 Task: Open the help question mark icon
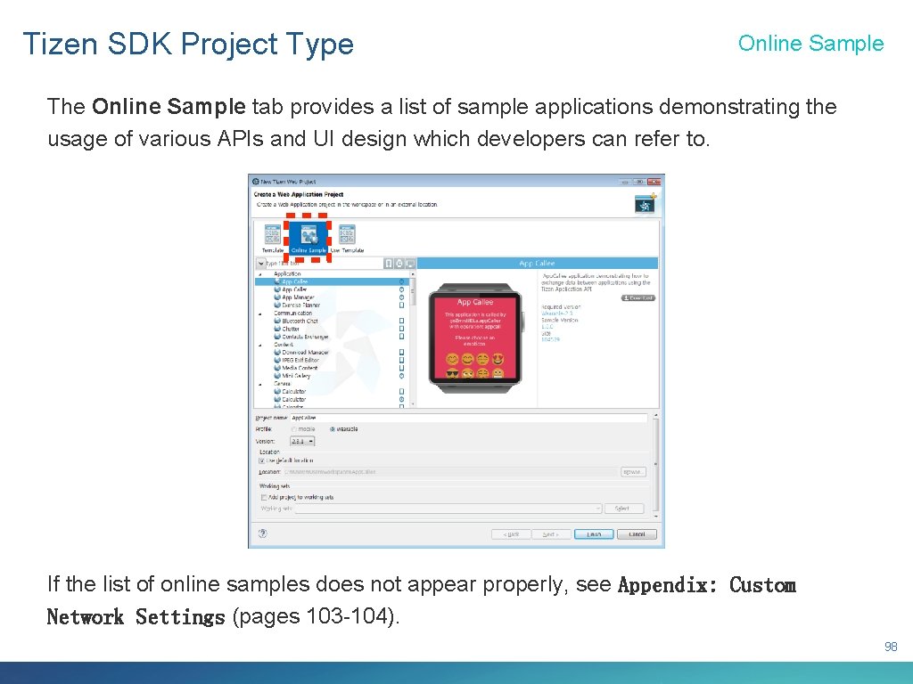point(263,533)
